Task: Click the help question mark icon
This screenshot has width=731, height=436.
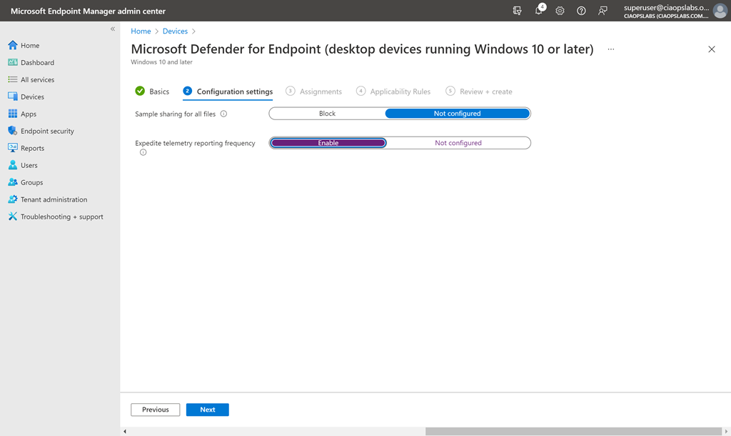Action: pos(581,11)
